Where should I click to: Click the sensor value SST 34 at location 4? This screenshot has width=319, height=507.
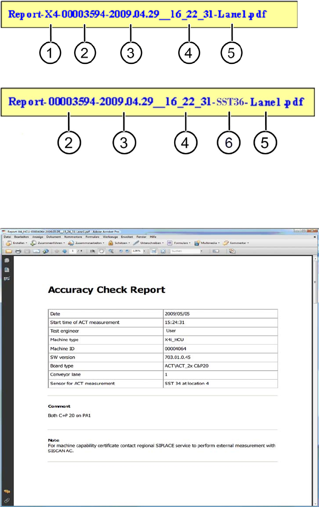[x=186, y=384]
